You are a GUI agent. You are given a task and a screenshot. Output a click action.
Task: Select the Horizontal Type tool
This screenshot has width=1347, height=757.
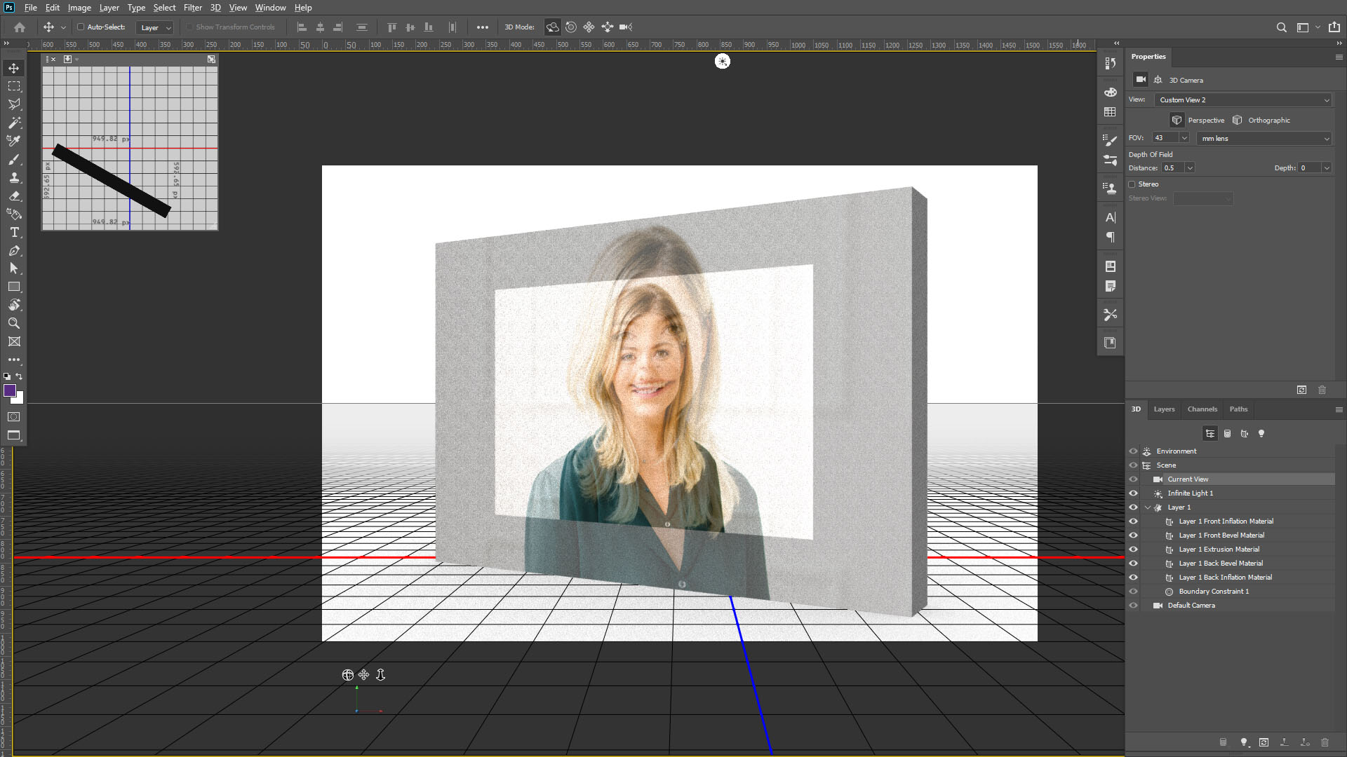tap(14, 232)
